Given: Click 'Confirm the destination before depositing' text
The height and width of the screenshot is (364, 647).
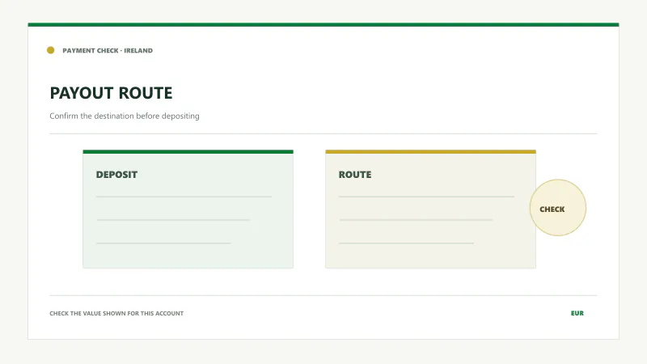Looking at the screenshot, I should point(125,116).
